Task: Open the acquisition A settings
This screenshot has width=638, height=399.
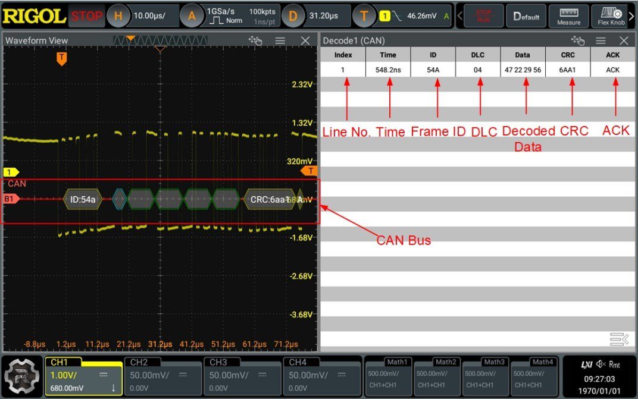Action: coord(192,16)
